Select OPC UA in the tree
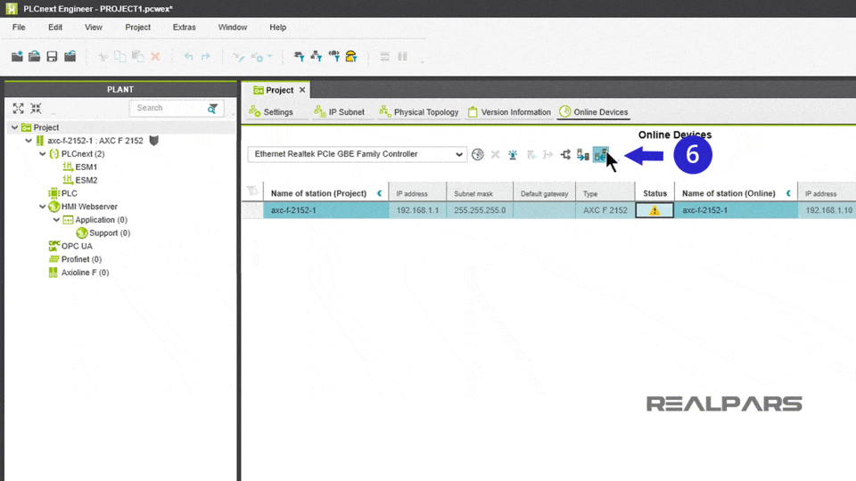The height and width of the screenshot is (481, 856). [x=70, y=246]
